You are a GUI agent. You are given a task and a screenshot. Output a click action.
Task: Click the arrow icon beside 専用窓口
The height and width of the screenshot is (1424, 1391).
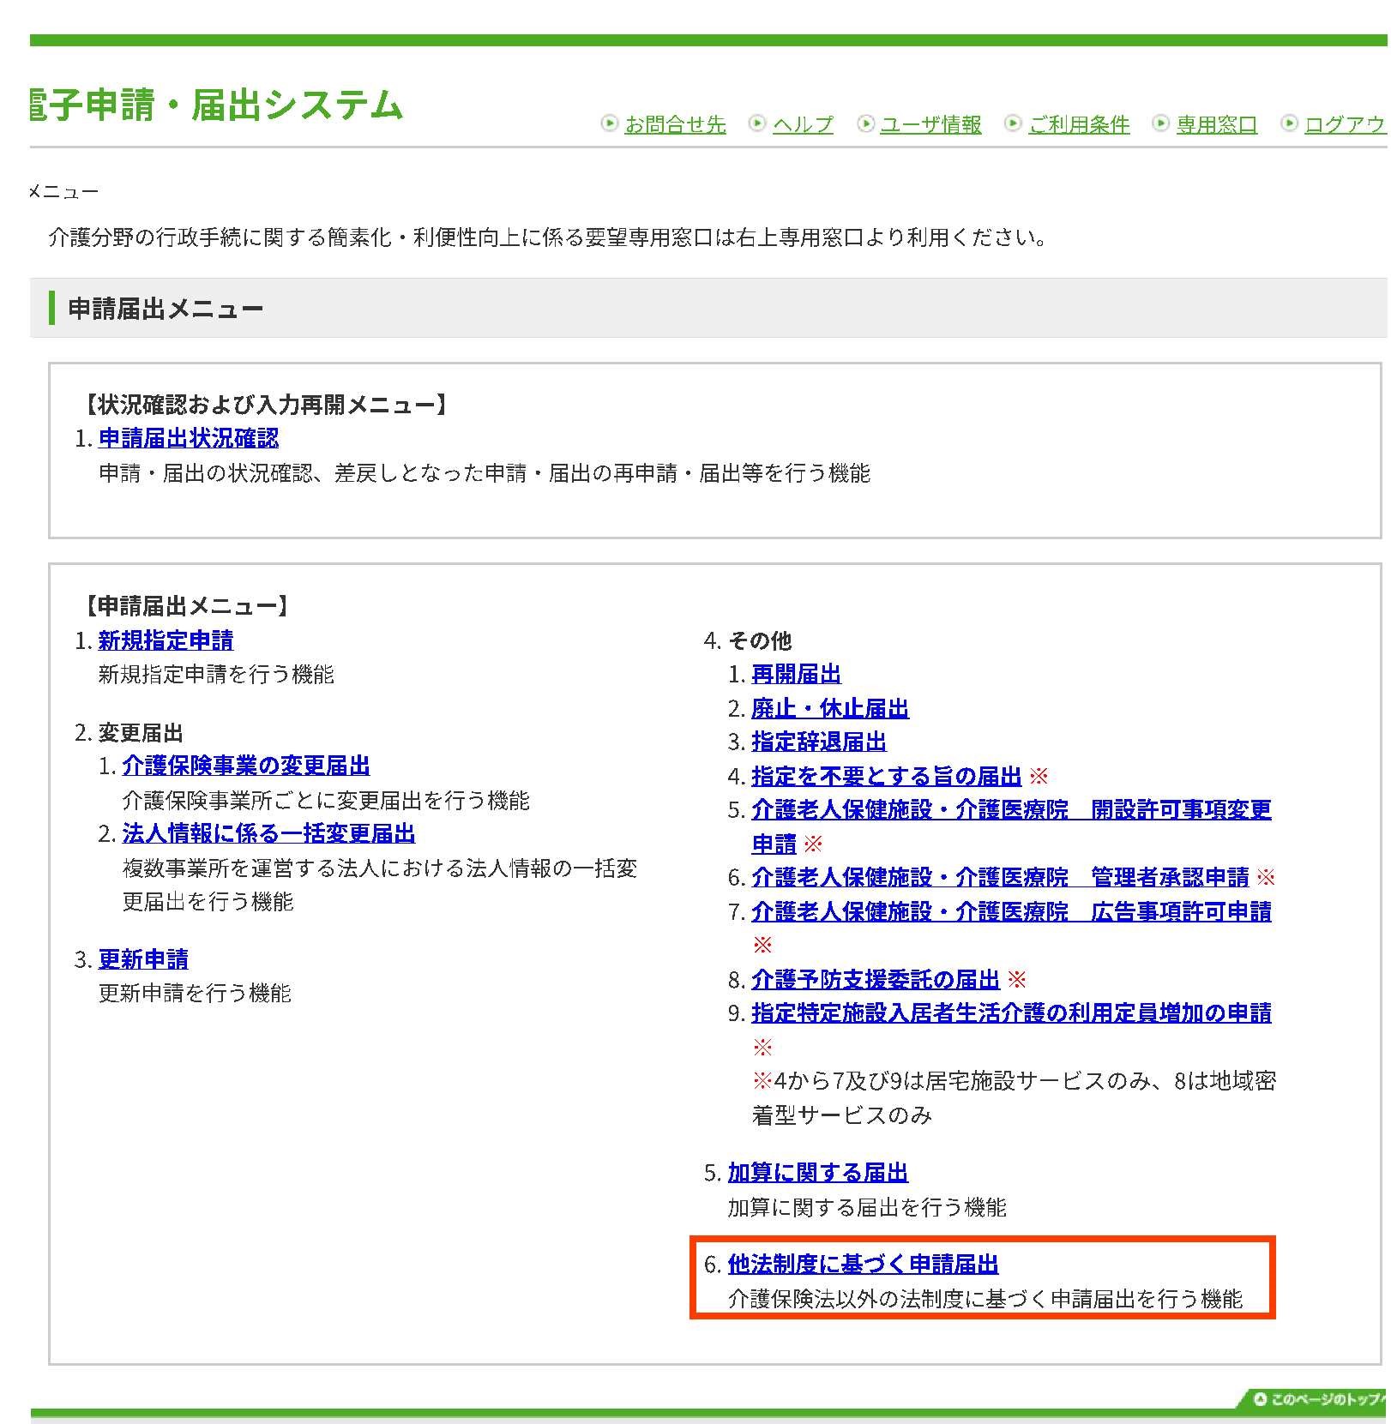click(x=1161, y=123)
